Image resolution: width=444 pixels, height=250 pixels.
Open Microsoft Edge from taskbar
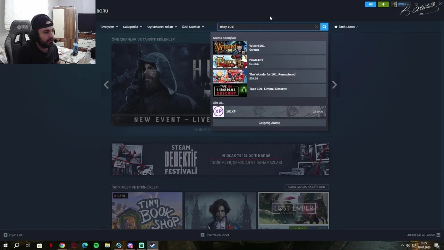(85, 245)
